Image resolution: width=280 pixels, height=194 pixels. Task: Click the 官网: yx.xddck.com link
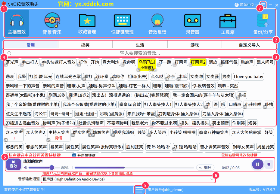coord(86,4)
